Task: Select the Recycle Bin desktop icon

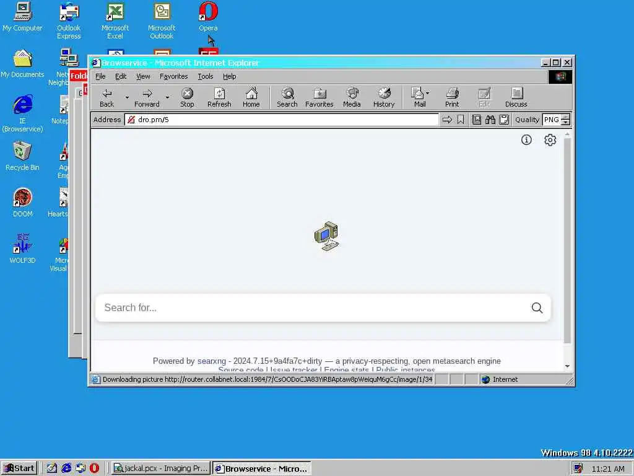Action: [x=22, y=157]
